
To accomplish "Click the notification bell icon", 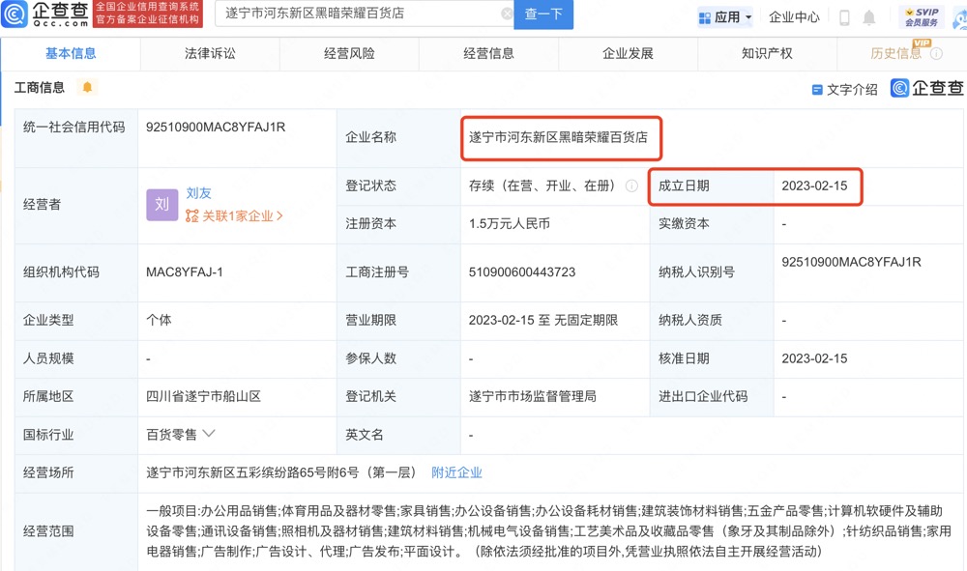I will (x=869, y=14).
